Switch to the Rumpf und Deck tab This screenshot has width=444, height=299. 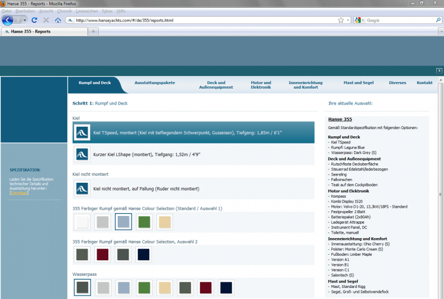point(94,83)
